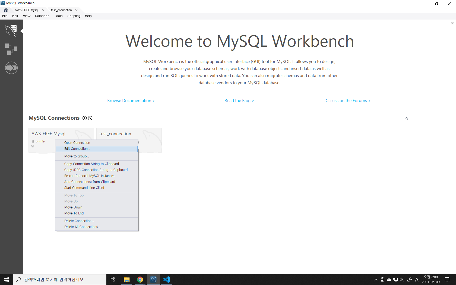Close the test_connection tab
Image resolution: width=456 pixels, height=285 pixels.
point(76,10)
